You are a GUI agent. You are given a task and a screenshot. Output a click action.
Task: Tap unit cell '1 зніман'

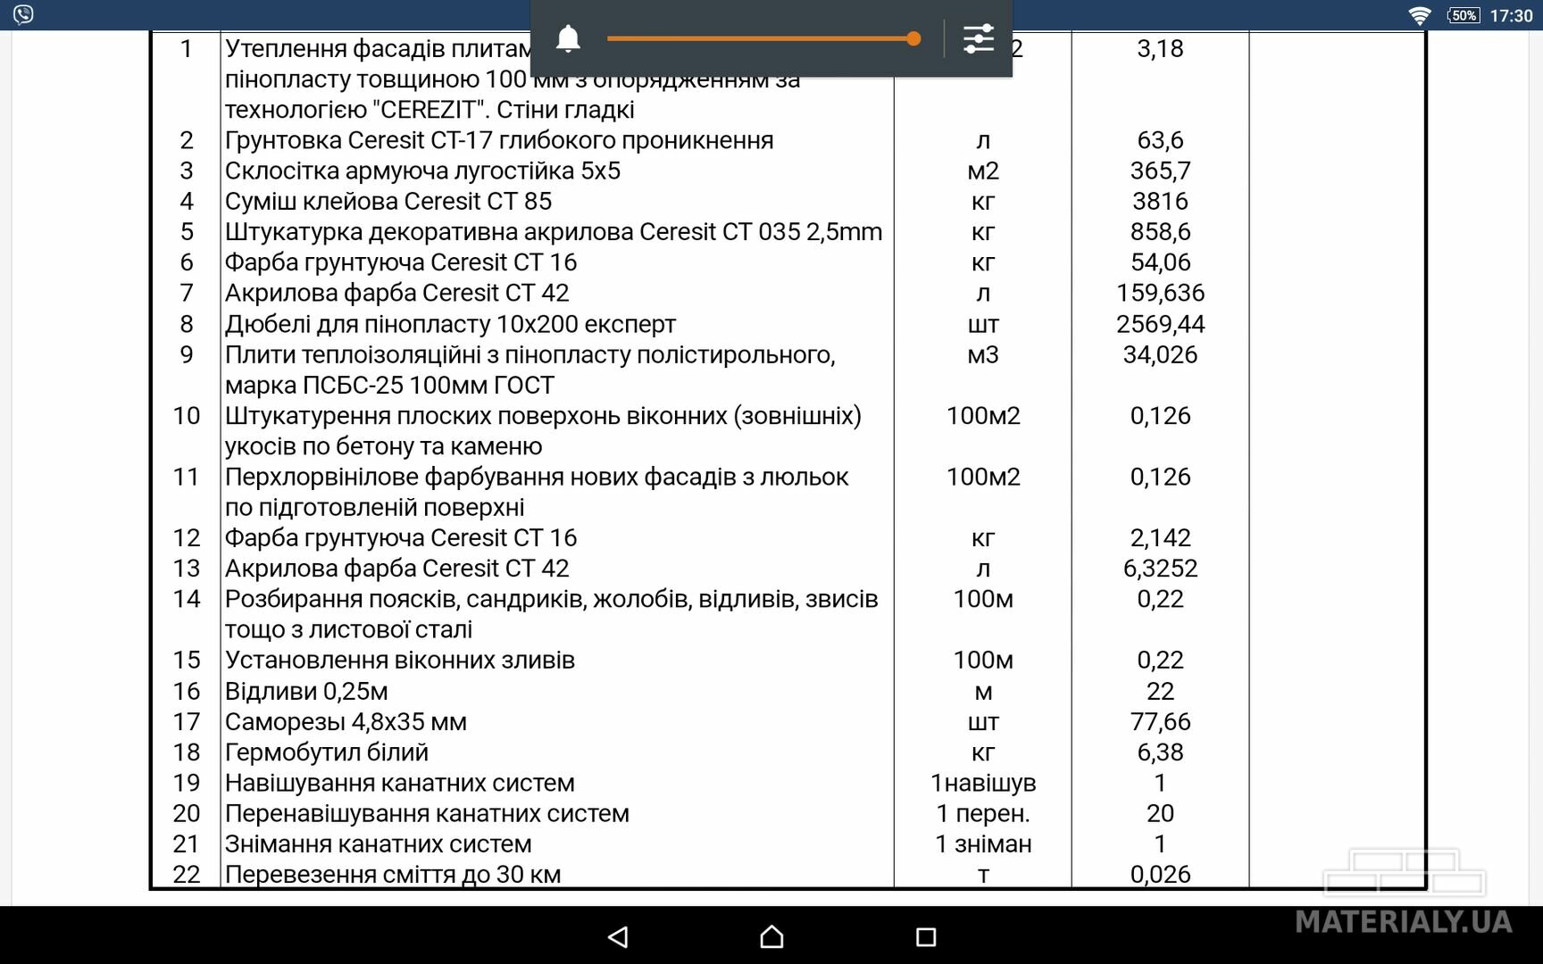(x=983, y=843)
